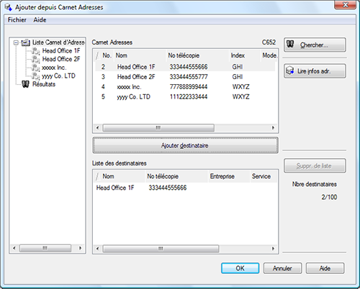Click the recipient list horizontal scrollbar thumb

[161, 249]
